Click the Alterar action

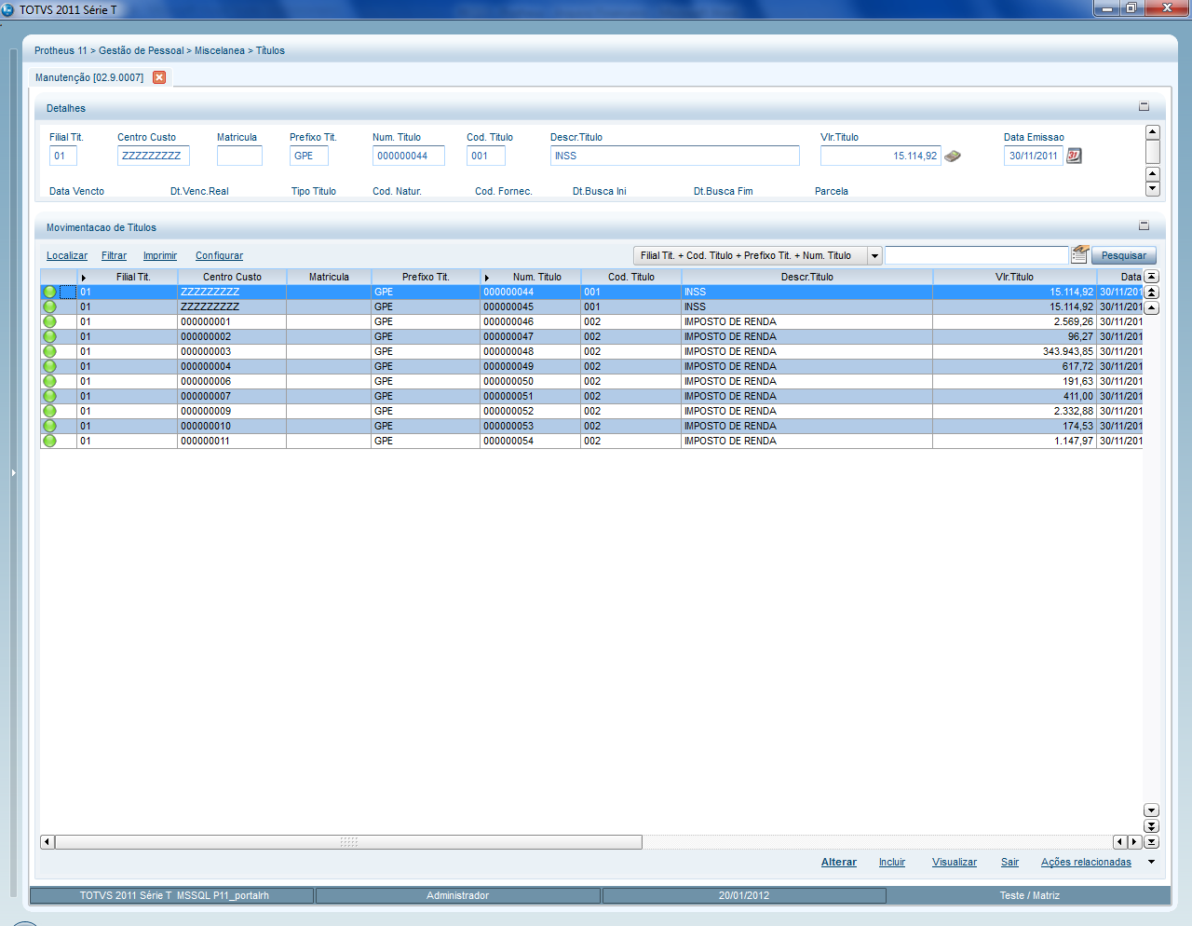[839, 863]
